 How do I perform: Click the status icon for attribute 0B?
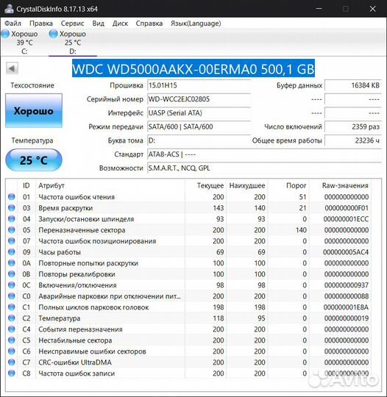(x=12, y=274)
